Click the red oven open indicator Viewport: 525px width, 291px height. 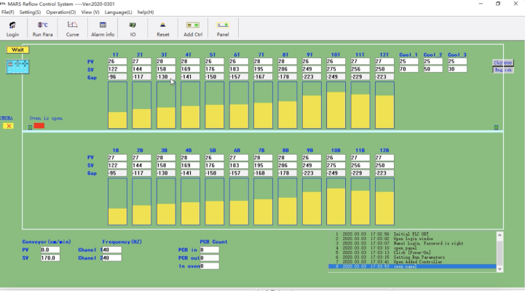39,125
